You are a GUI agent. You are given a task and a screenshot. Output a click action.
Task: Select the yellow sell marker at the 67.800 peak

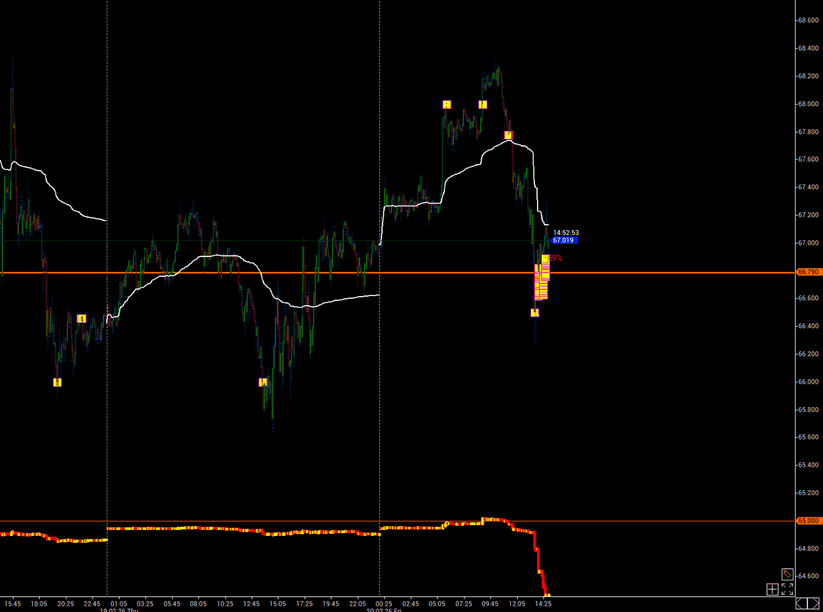coord(508,136)
